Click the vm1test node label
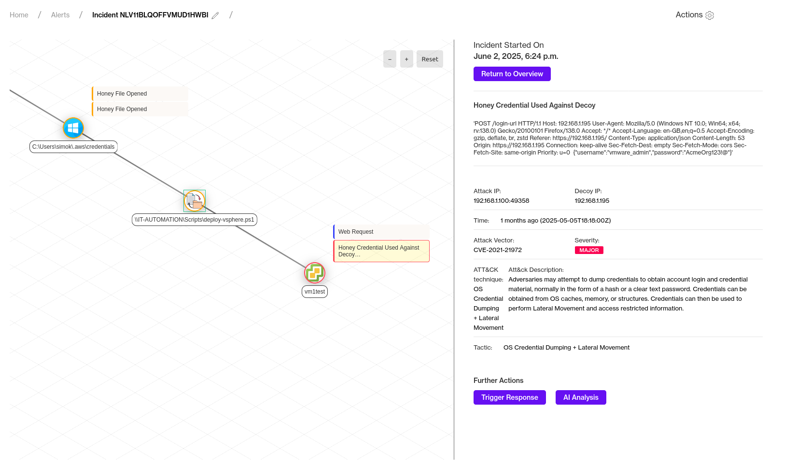 pyautogui.click(x=314, y=291)
